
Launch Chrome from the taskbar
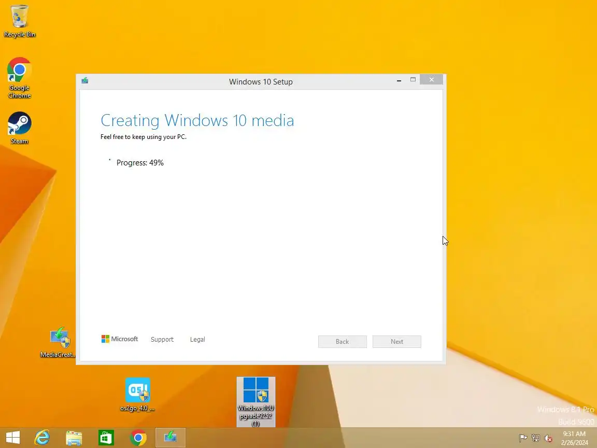tap(138, 437)
